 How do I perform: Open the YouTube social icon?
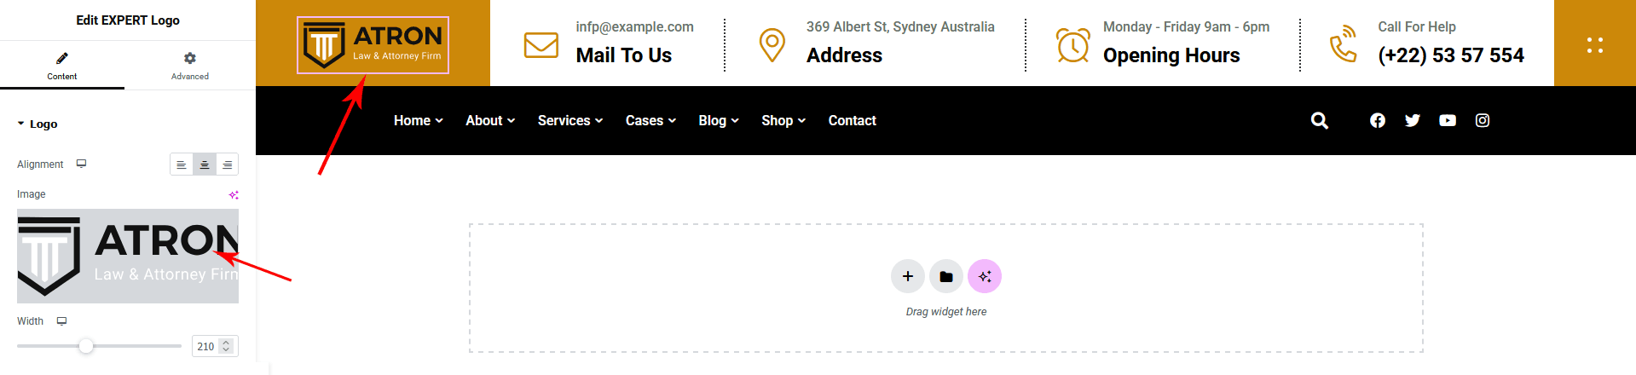[x=1447, y=121]
